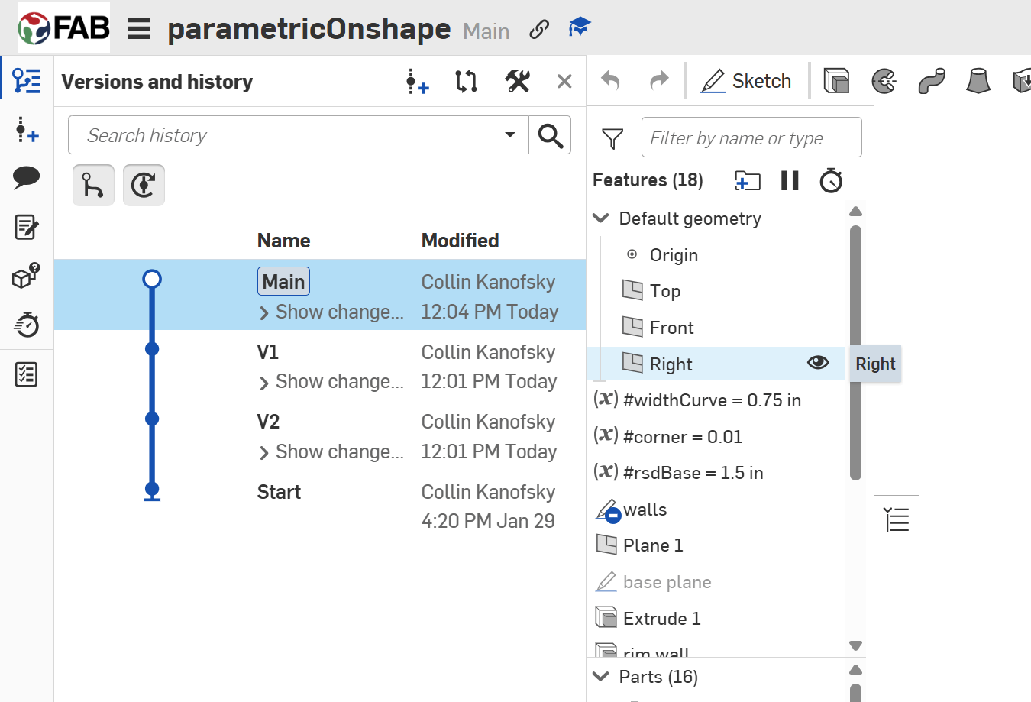The image size is (1031, 702).
Task: Open the Comments panel icon
Action: tap(27, 178)
